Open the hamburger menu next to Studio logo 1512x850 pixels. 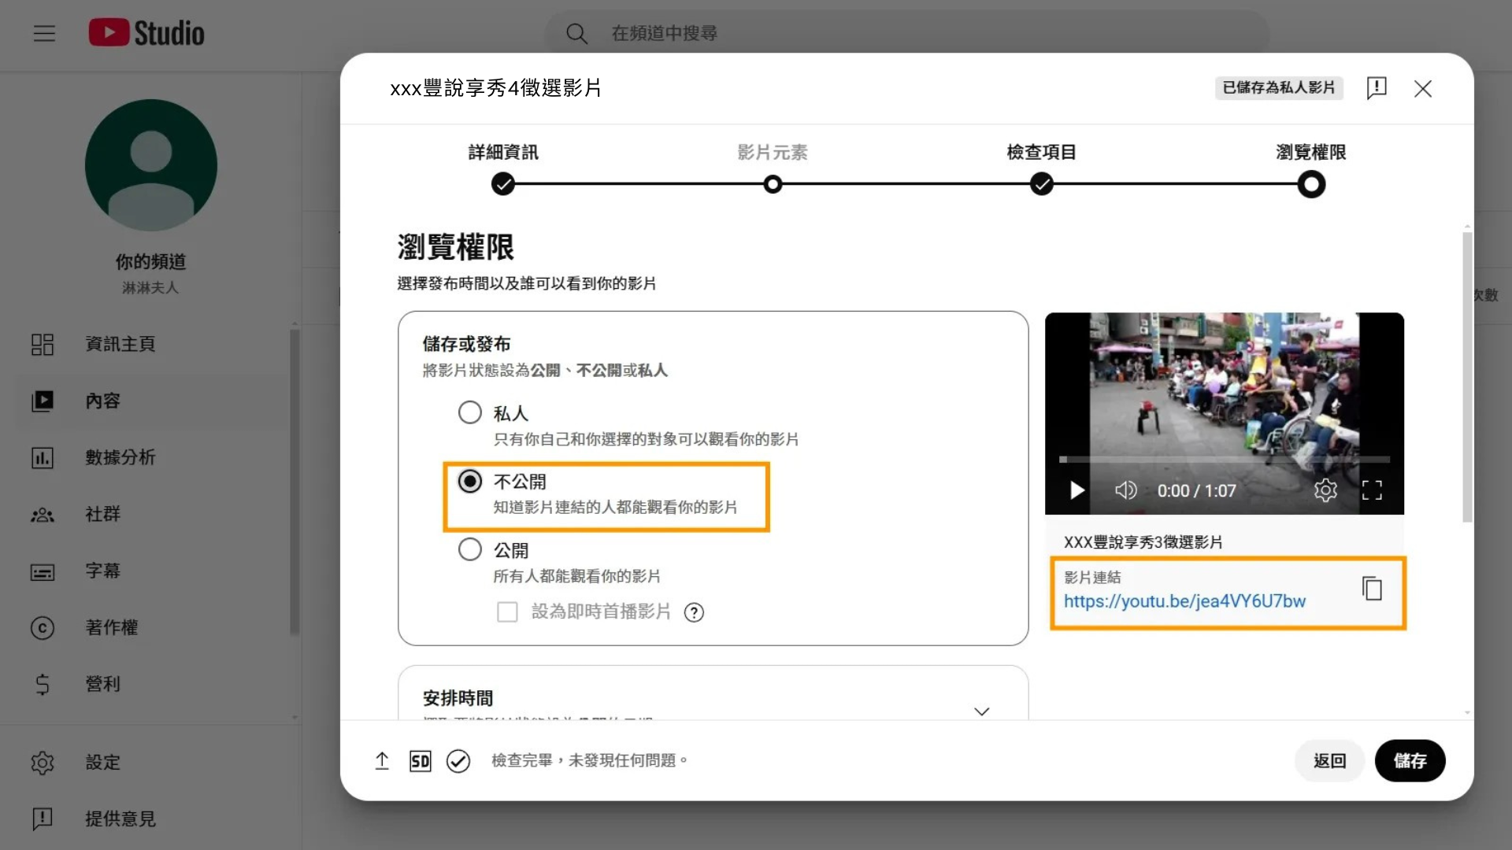(44, 33)
